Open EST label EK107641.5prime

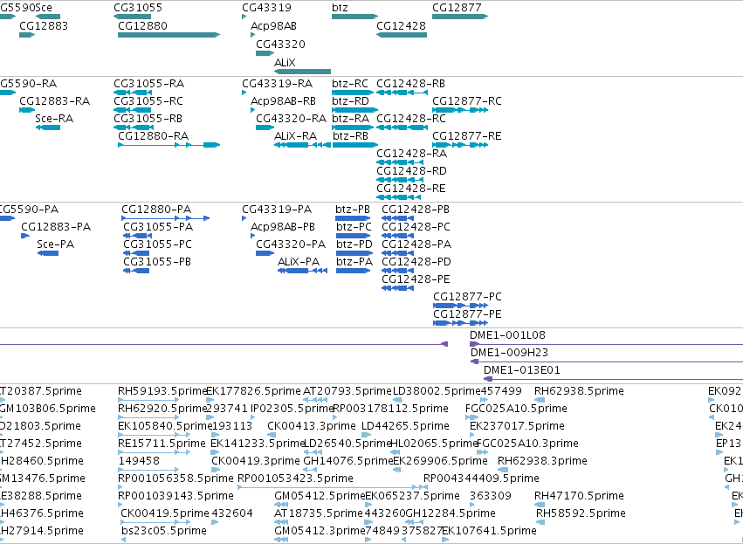(490, 530)
